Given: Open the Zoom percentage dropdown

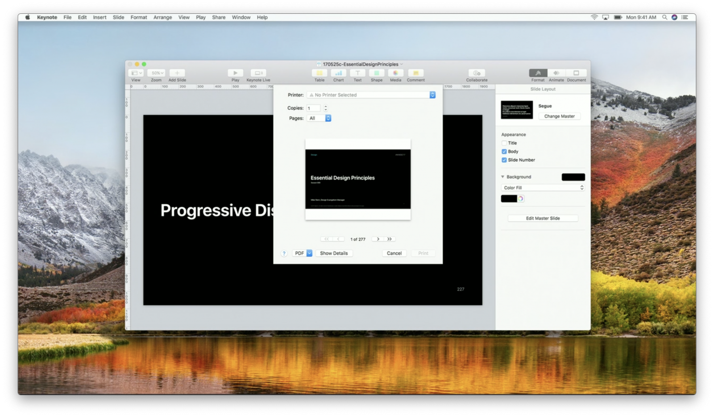Looking at the screenshot, I should pyautogui.click(x=156, y=73).
